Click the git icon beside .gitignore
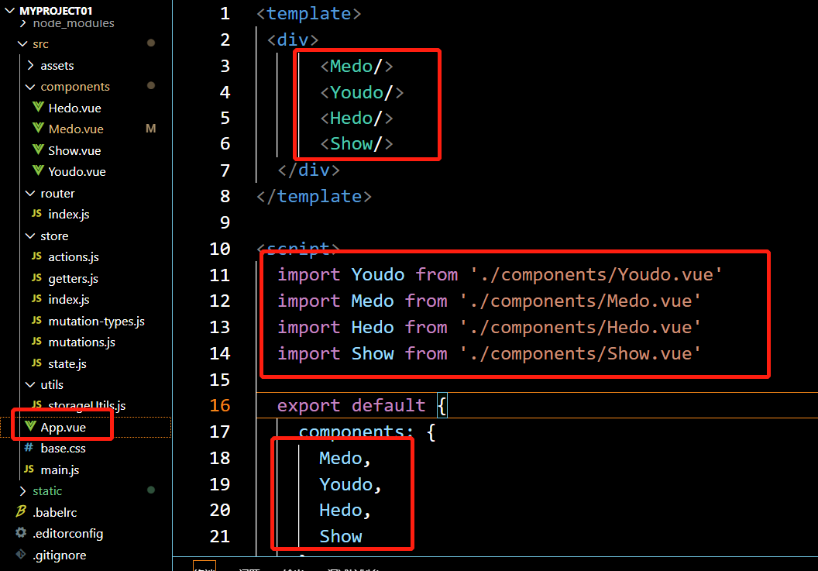The image size is (818, 571). pos(21,554)
